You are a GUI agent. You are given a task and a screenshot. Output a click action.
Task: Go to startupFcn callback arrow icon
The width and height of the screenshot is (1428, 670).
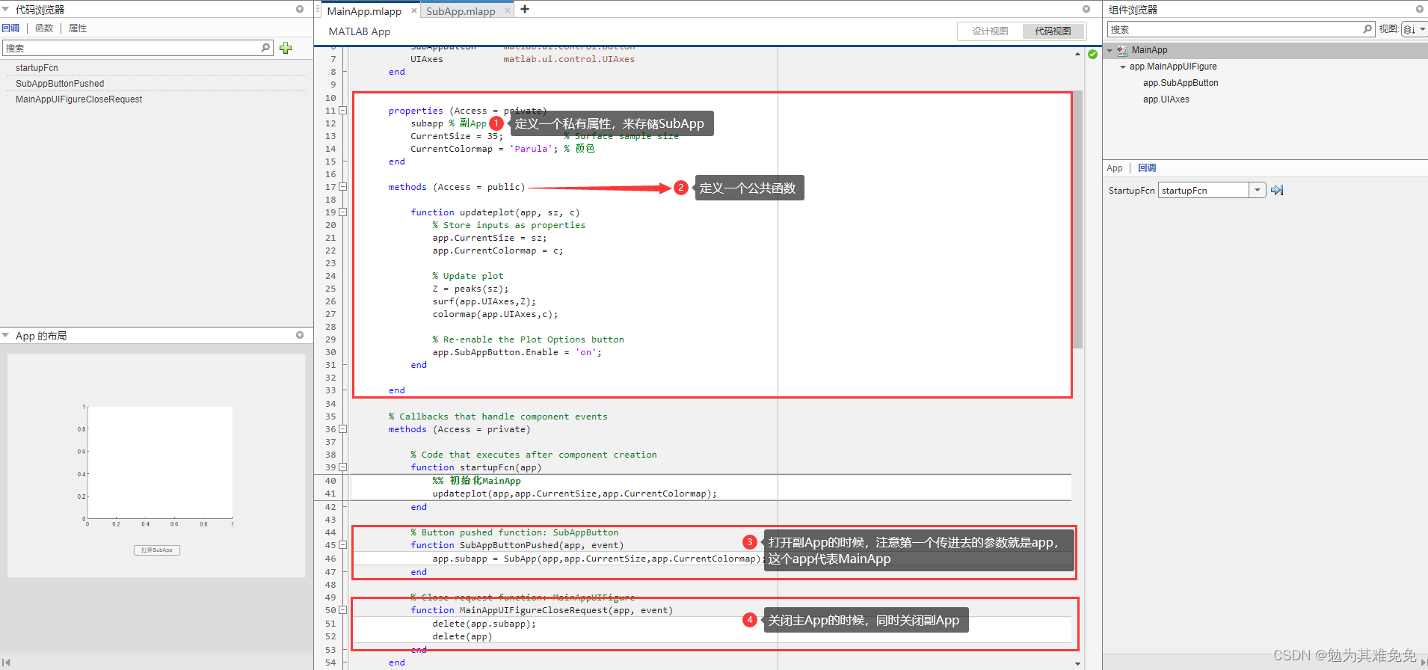coord(1277,190)
